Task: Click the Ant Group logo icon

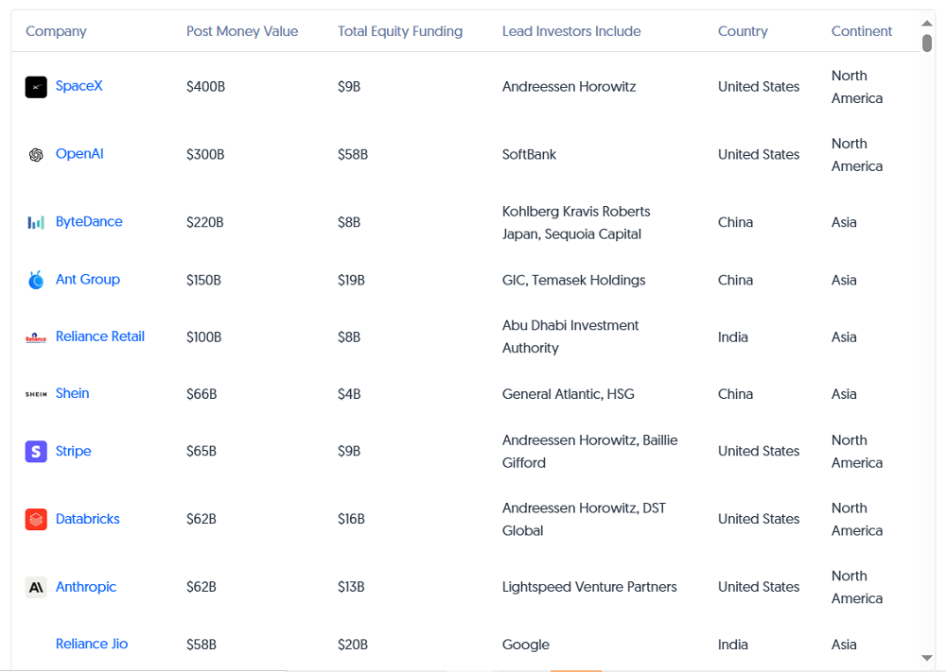Action: pyautogui.click(x=36, y=280)
